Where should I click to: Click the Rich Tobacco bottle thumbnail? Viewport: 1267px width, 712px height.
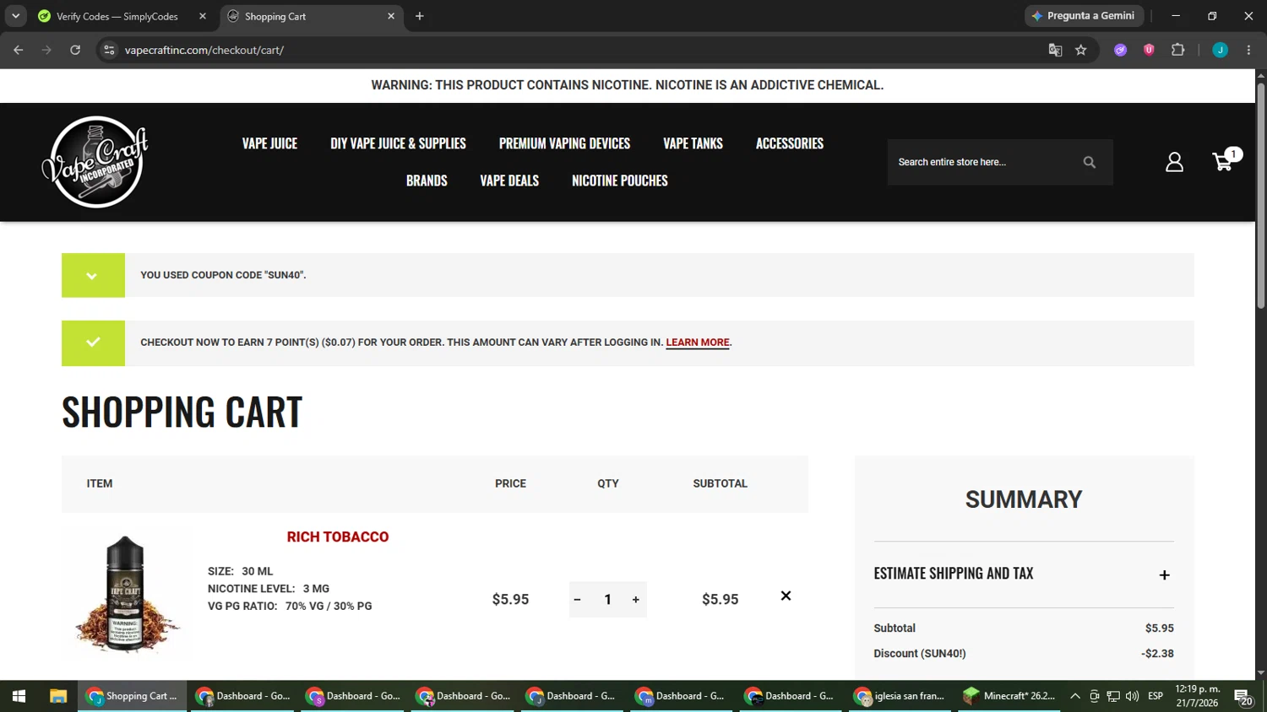127,594
